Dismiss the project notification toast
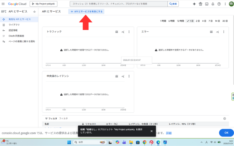The image size is (234, 146). pyautogui.click(x=151, y=131)
